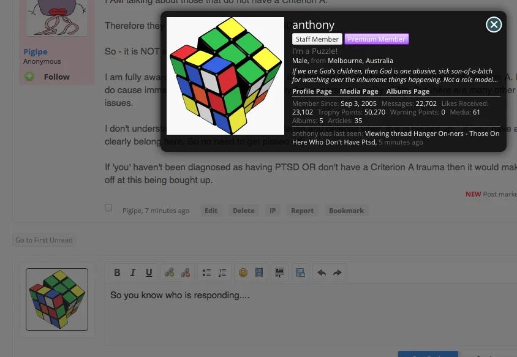Insert a link using the link icon
The width and height of the screenshot is (517, 357).
pyautogui.click(x=170, y=272)
